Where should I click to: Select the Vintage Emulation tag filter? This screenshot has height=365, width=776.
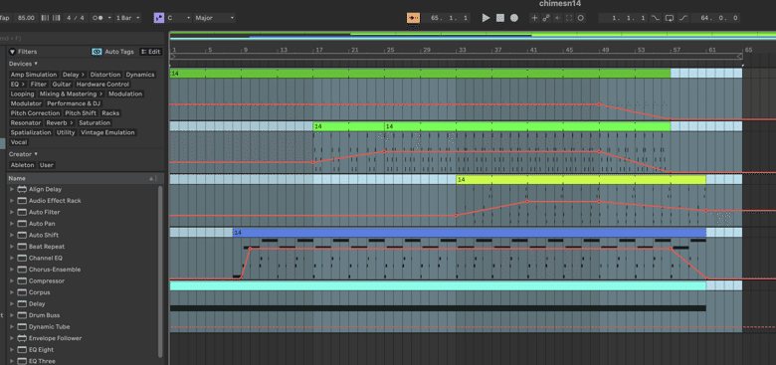pos(107,132)
